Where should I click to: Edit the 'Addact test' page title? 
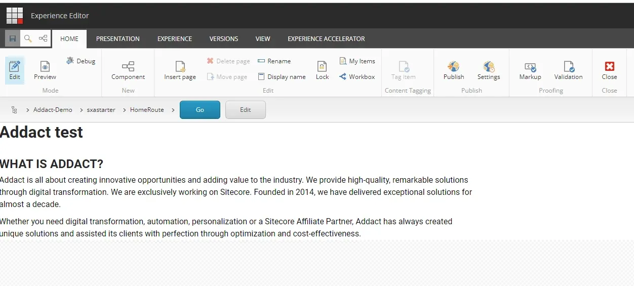coord(42,132)
